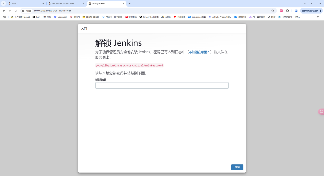
Task: Go back using the browser back arrow
Action: click(x=4, y=10)
